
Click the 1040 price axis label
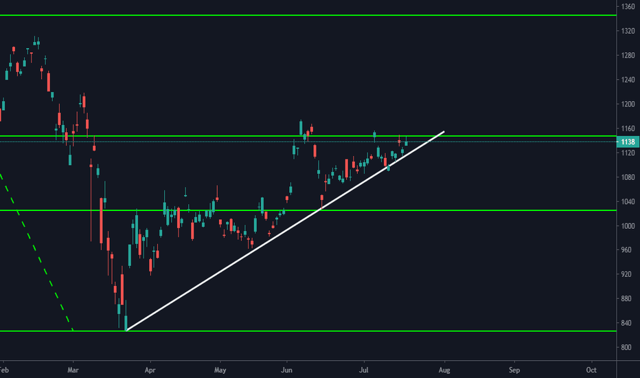(x=628, y=201)
